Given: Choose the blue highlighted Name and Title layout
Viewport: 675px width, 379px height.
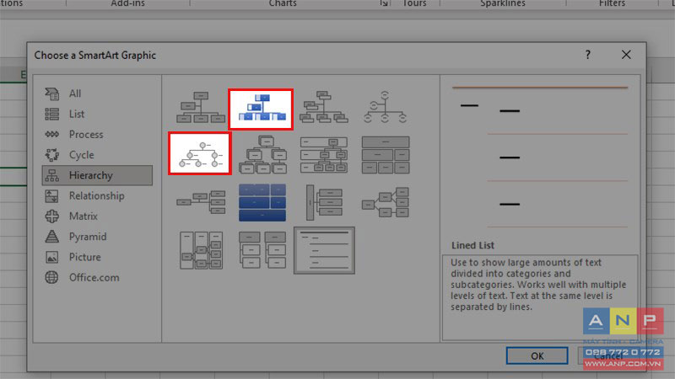Looking at the screenshot, I should tap(262, 109).
